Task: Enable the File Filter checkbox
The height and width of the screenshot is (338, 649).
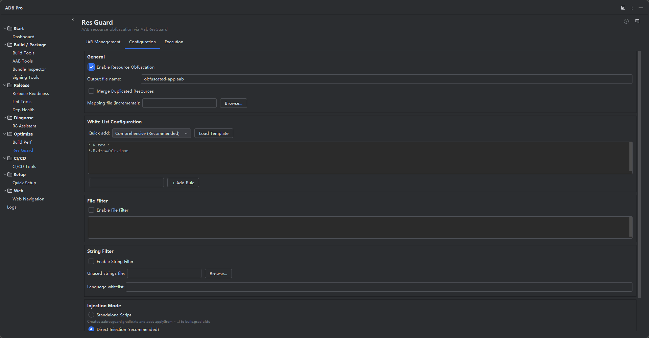Action: [x=91, y=210]
